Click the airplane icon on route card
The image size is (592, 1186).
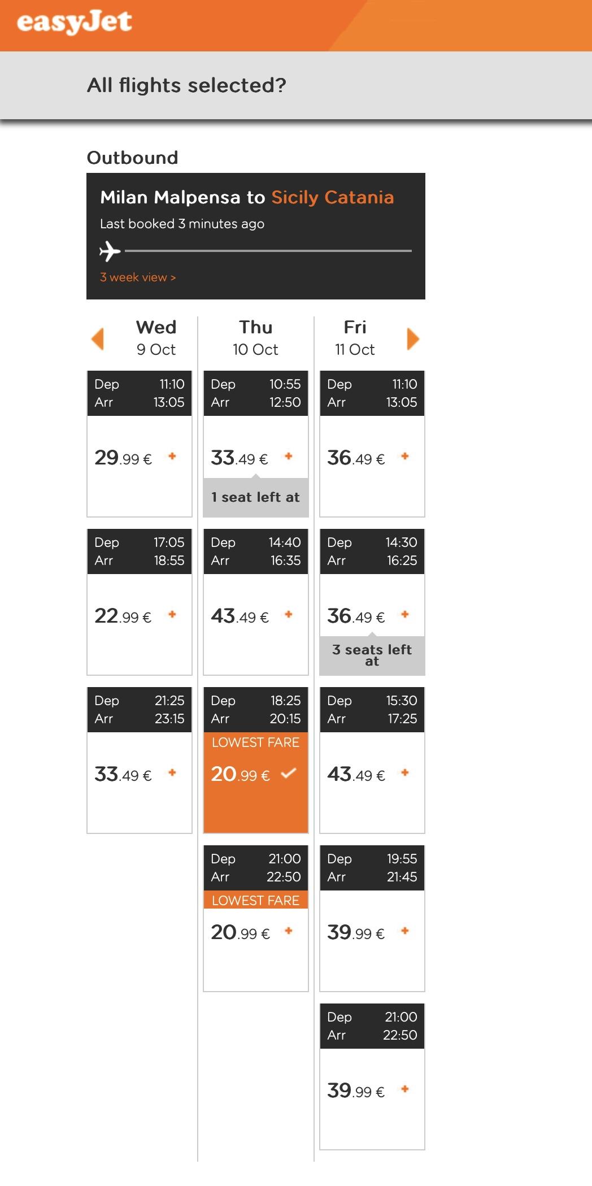[x=110, y=251]
